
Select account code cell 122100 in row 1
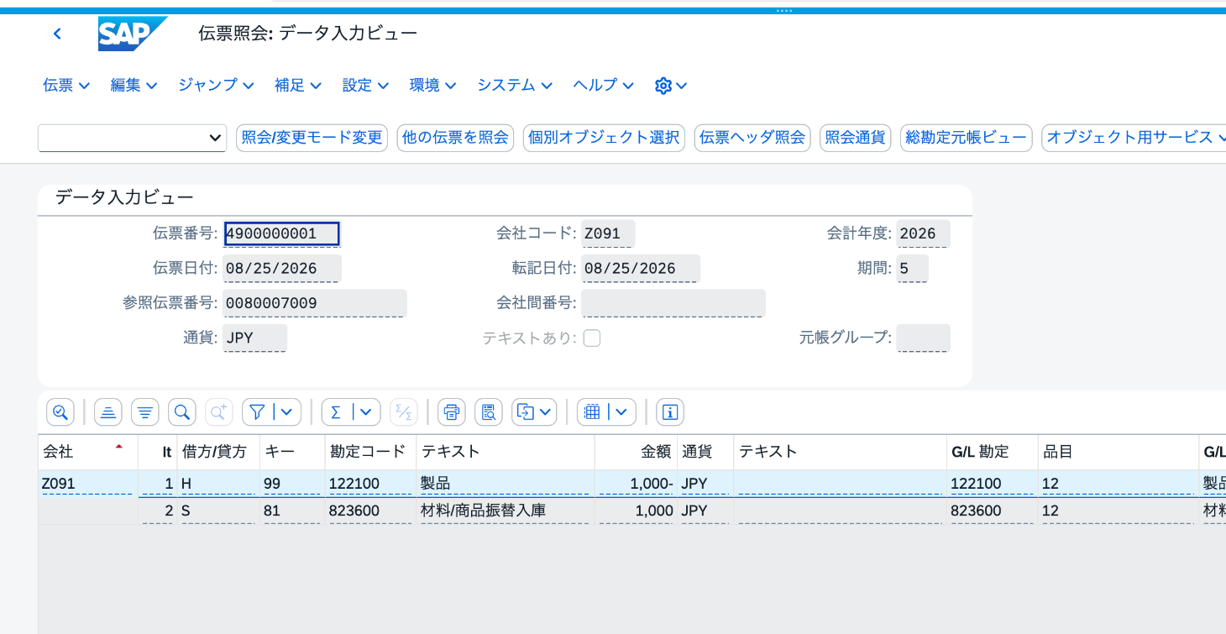pos(370,484)
